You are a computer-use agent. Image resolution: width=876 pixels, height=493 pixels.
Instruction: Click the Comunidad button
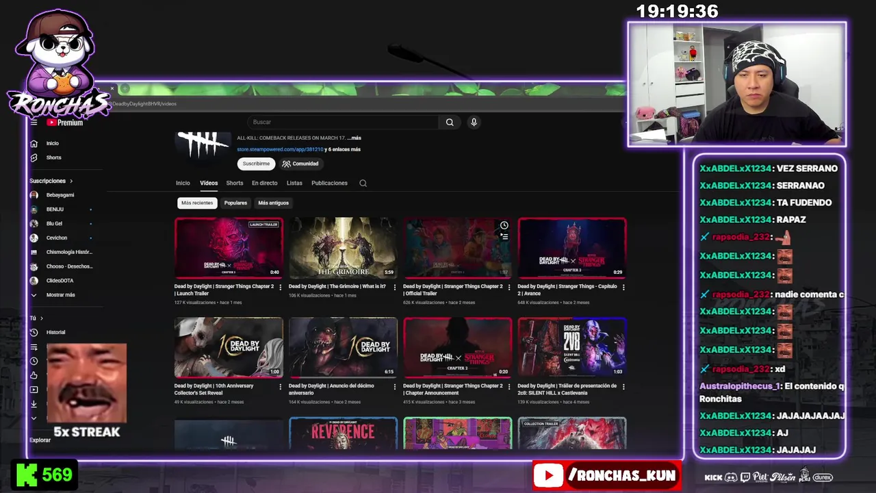[300, 164]
